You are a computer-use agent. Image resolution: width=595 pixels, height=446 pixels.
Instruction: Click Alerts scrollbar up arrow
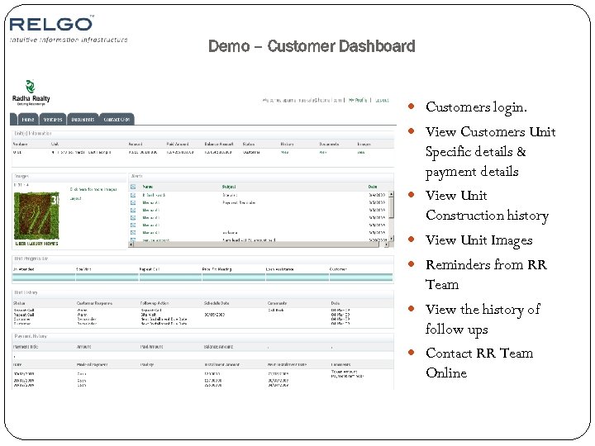[x=391, y=194]
